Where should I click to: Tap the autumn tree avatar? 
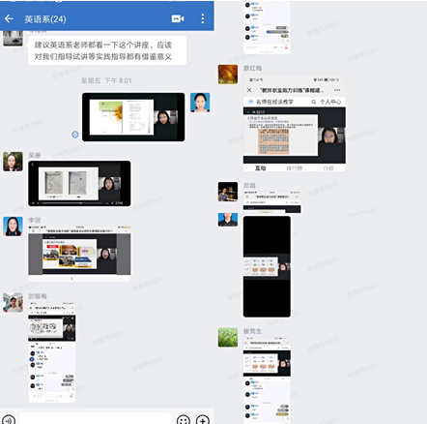click(x=228, y=75)
